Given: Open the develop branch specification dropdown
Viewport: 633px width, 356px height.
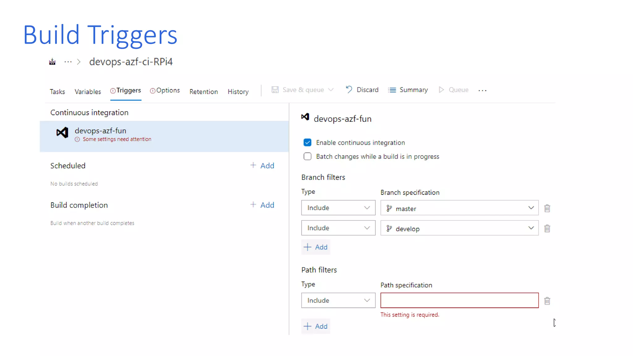Looking at the screenshot, I should (x=531, y=228).
